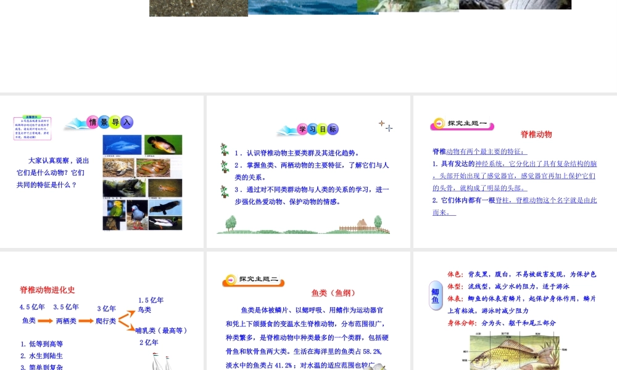617x370 pixels.
Task: Click the red heading 脊椎动物
Action: (x=536, y=134)
